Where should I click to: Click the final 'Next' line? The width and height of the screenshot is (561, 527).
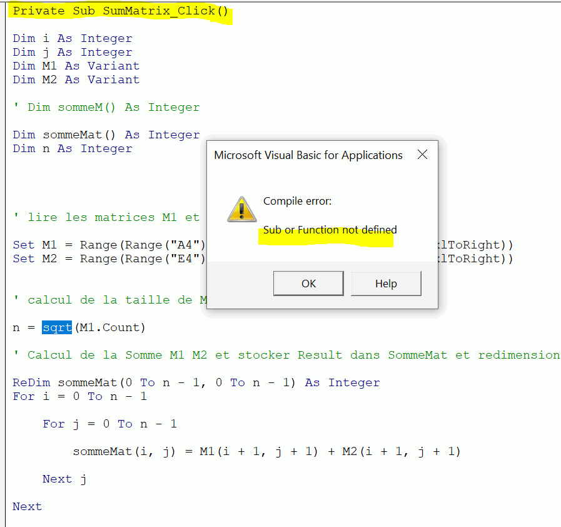(27, 506)
